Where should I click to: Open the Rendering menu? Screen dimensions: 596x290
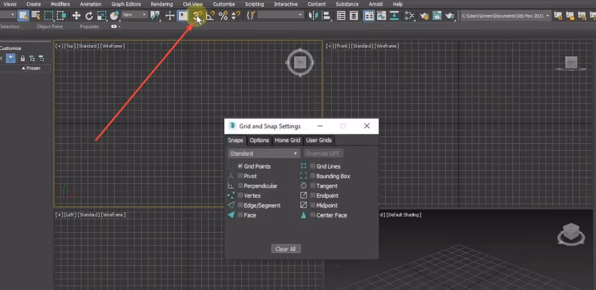tap(162, 4)
